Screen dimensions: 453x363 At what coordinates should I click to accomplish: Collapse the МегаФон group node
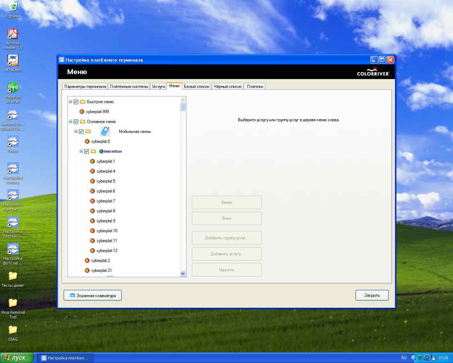[x=81, y=151]
